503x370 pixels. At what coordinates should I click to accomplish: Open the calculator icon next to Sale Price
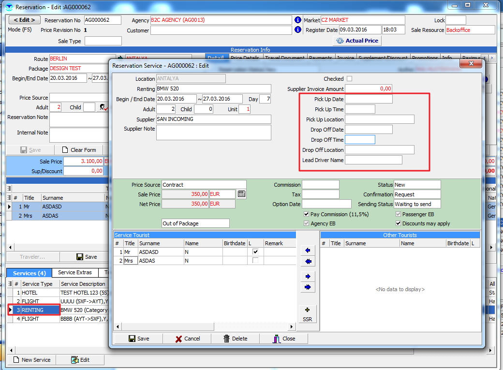242,194
